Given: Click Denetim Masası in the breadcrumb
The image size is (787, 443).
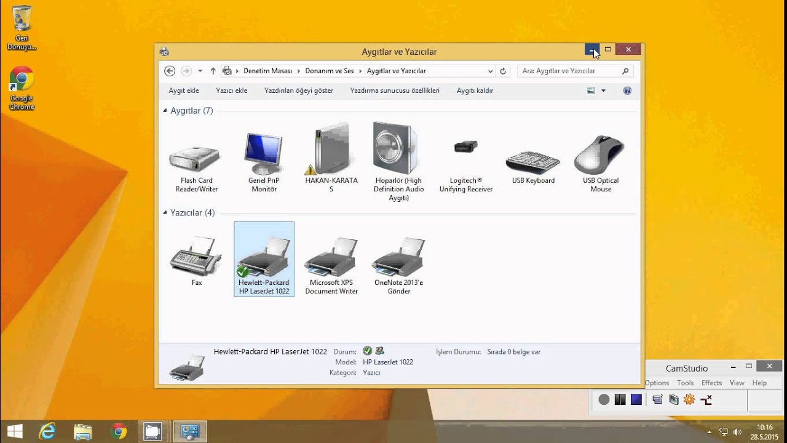Looking at the screenshot, I should 267,71.
